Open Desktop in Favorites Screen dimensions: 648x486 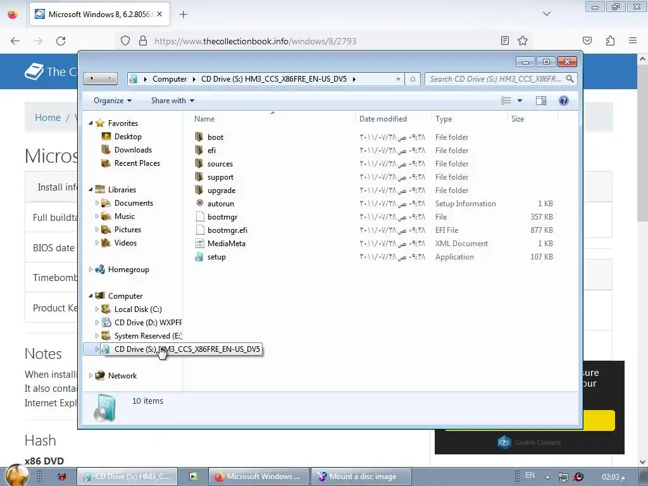(128, 137)
